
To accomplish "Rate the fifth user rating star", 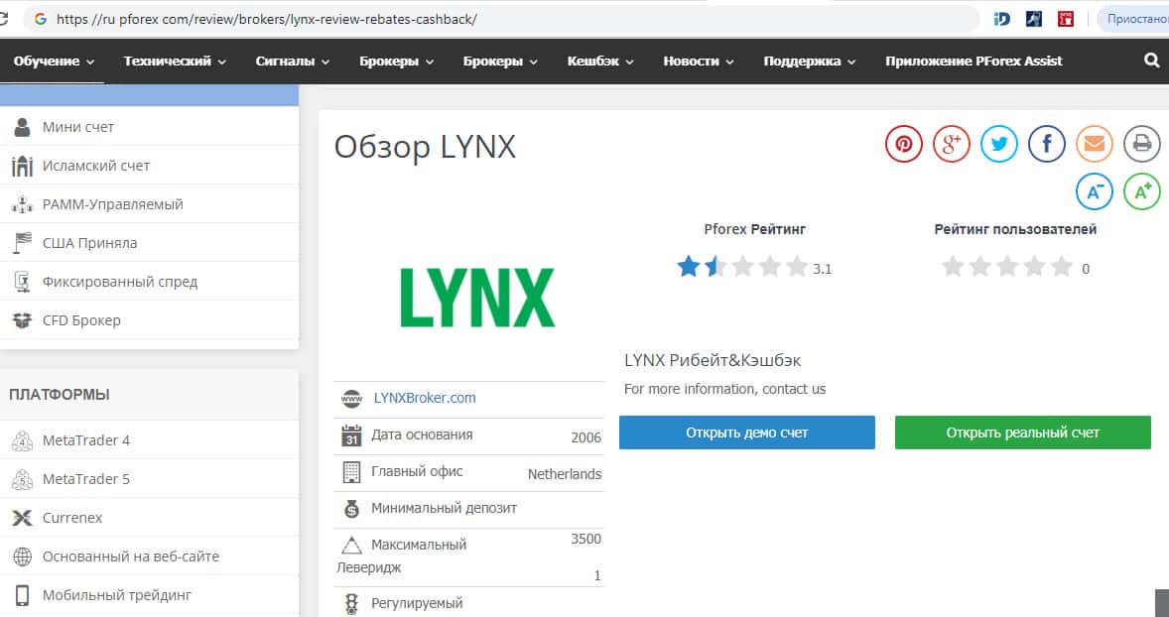I will (x=1061, y=266).
